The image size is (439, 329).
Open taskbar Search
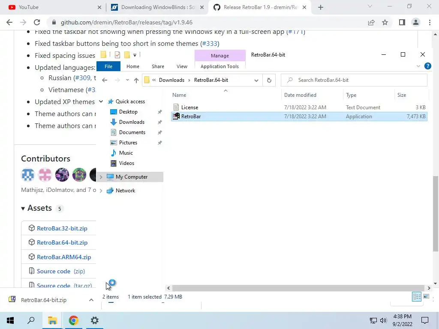pos(31,320)
